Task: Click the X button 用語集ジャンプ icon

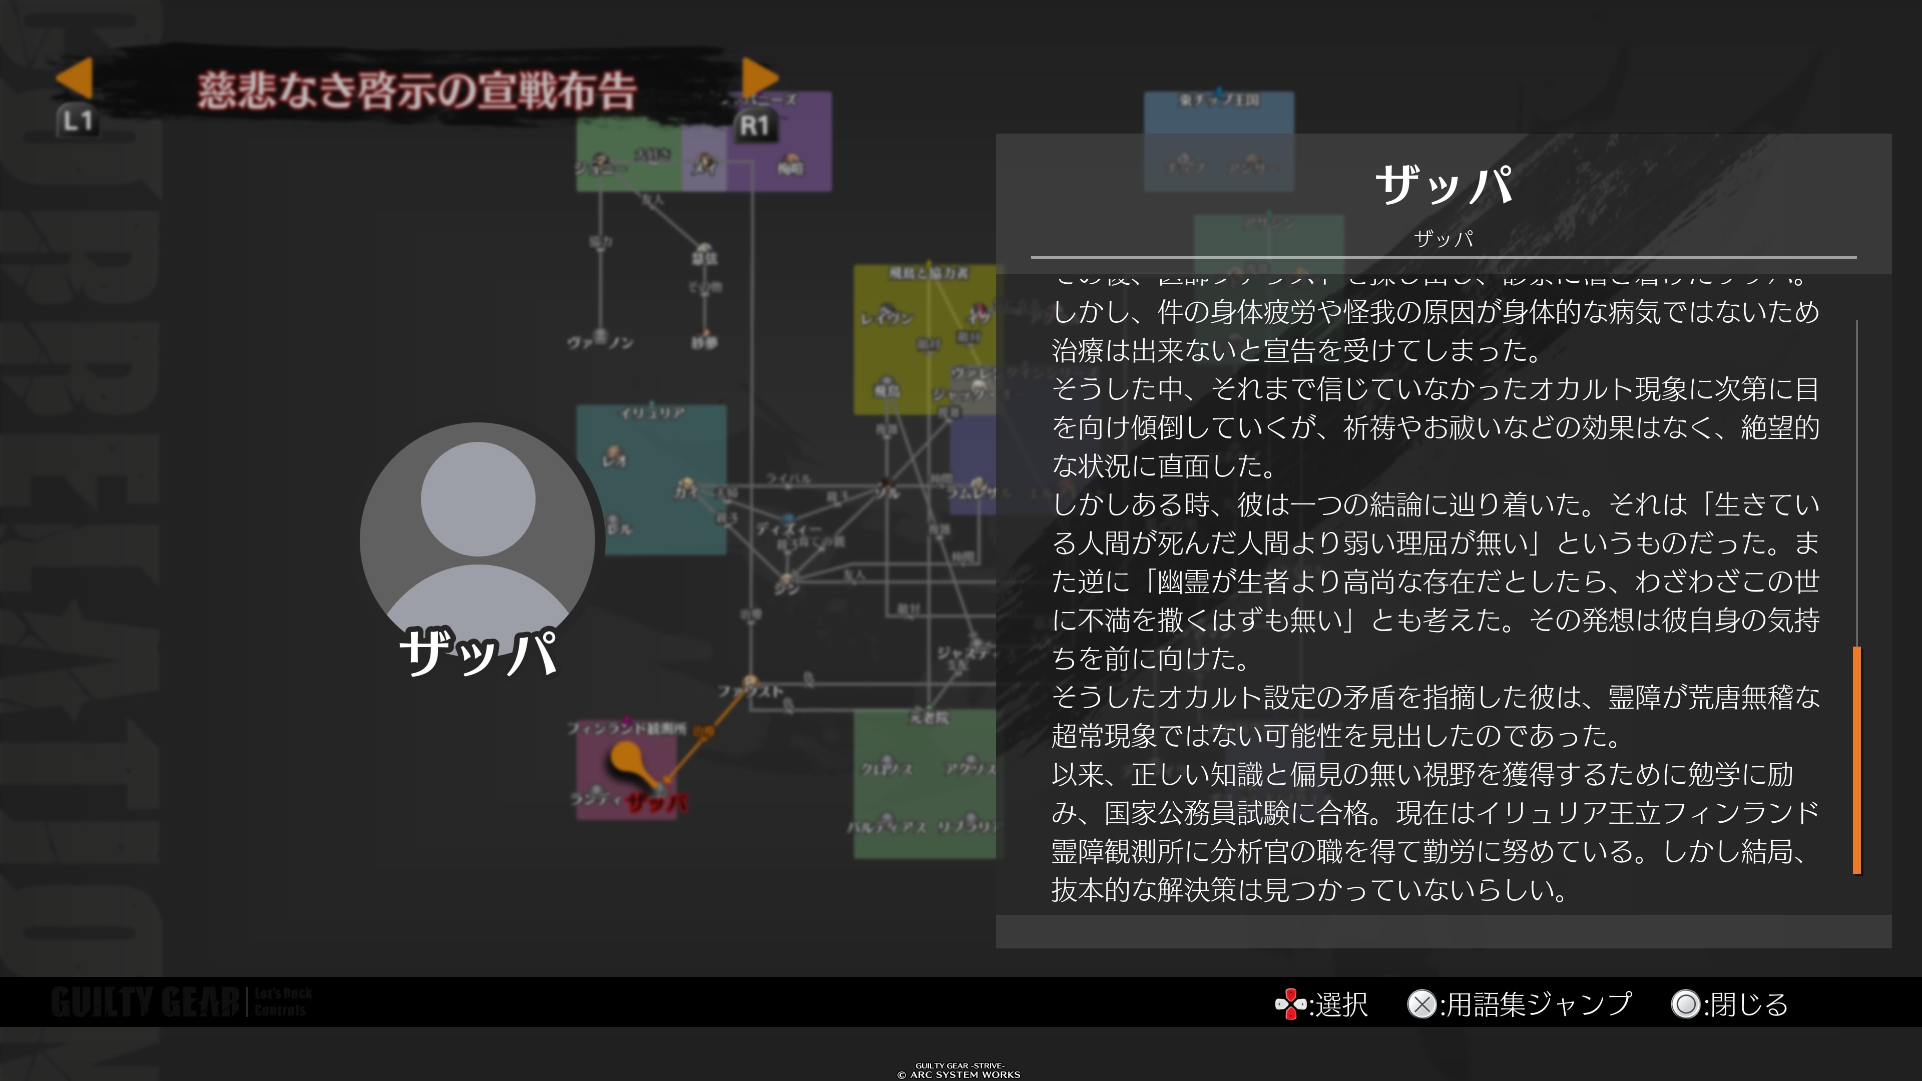Action: pyautogui.click(x=1421, y=1004)
